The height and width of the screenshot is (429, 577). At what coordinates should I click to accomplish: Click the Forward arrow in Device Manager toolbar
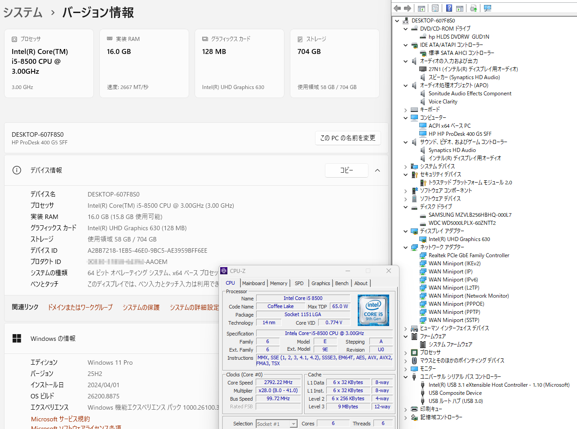[408, 8]
